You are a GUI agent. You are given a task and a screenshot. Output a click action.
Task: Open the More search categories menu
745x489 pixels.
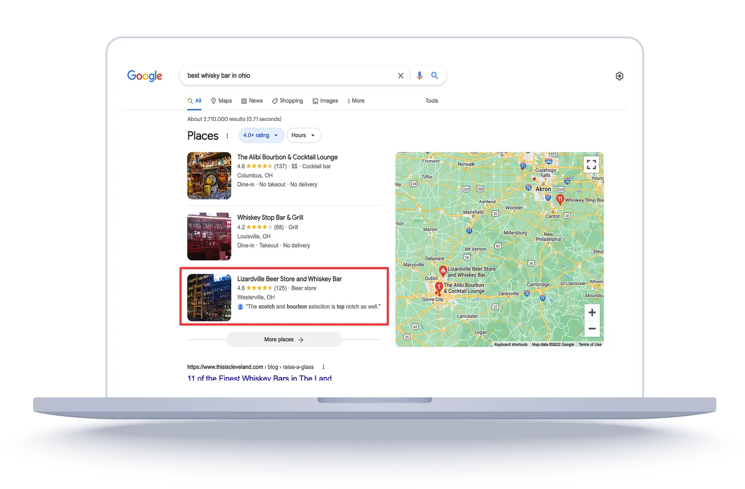pos(356,101)
